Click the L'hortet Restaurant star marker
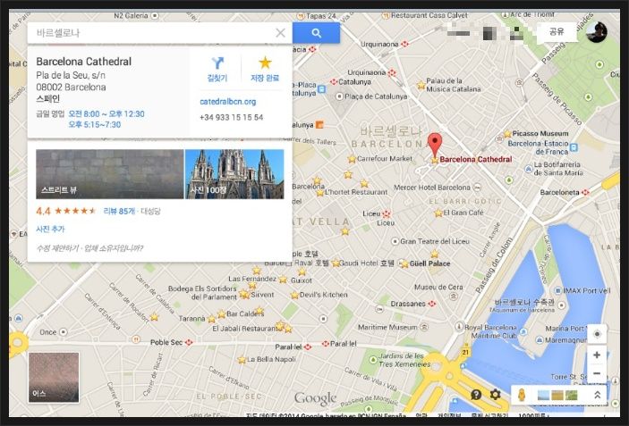Viewport: 629px width, 426px height. tap(319, 193)
